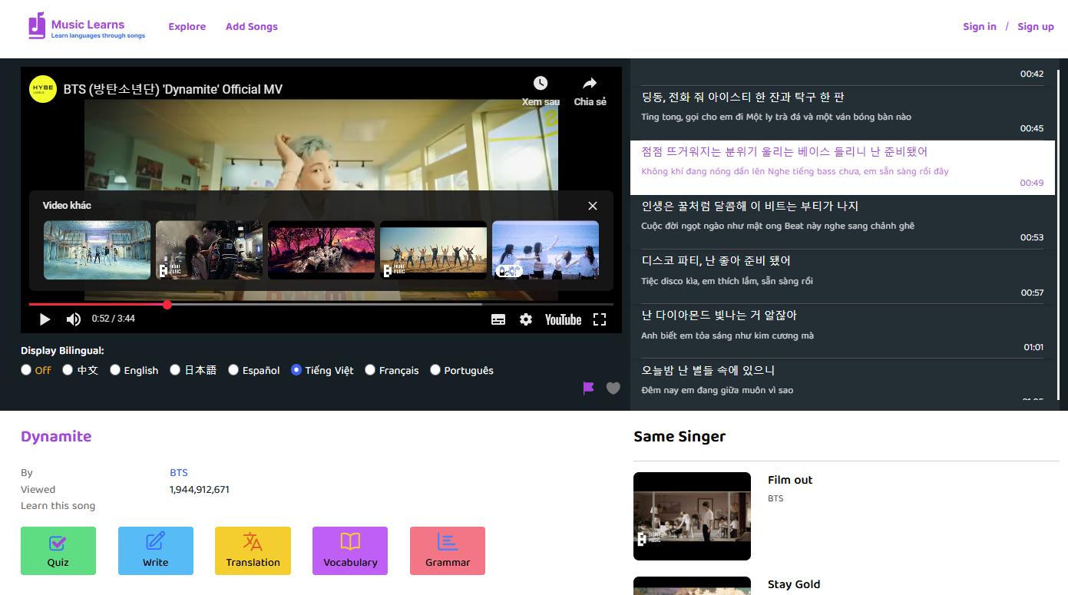The height and width of the screenshot is (595, 1068).
Task: Open the Film out song thumbnail
Action: pos(692,516)
